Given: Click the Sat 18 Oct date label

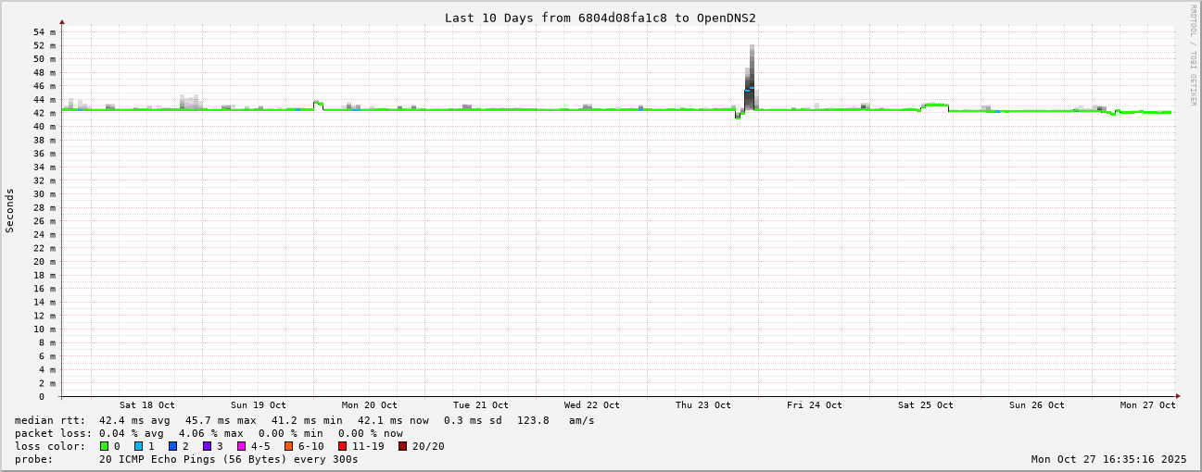Looking at the screenshot, I should 146,405.
